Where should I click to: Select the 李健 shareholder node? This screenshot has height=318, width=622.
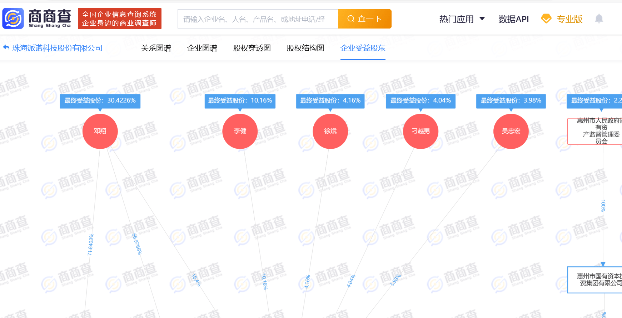click(x=240, y=131)
